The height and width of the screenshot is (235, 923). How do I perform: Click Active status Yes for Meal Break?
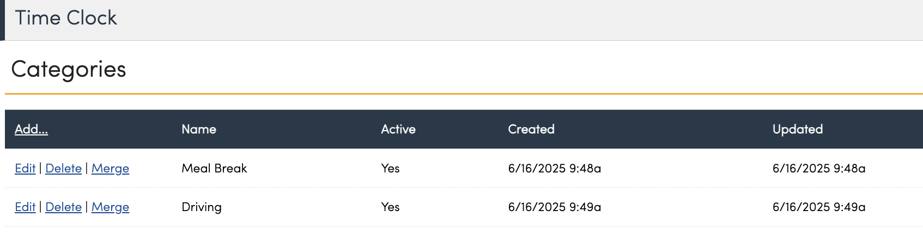pos(390,169)
